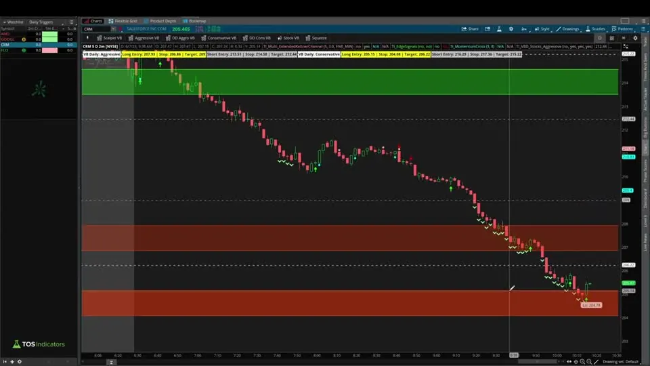
Task: Click the Scalper VB button
Action: 110,38
